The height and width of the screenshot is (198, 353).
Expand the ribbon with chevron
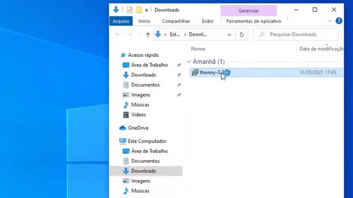pyautogui.click(x=330, y=21)
